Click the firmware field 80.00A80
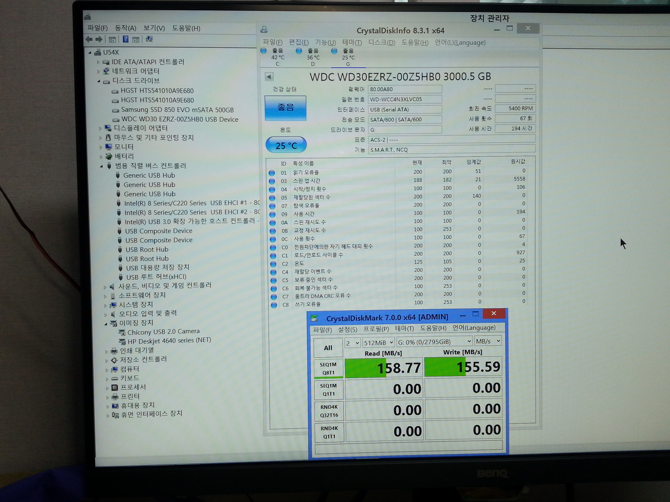The height and width of the screenshot is (502, 670). tap(405, 89)
